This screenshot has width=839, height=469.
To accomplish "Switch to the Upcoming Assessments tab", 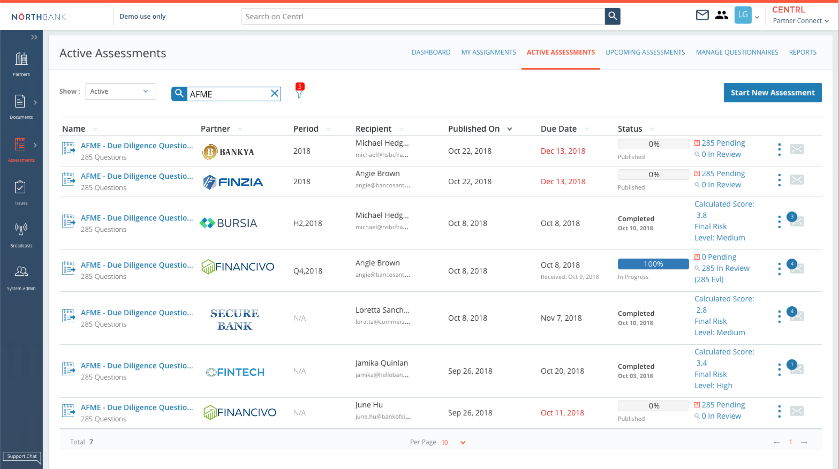I will point(645,52).
